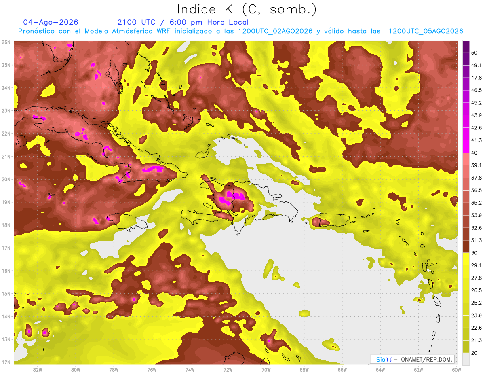Select the "43.9" legend value
Viewport: 485px width, 375px height.
coord(477,115)
